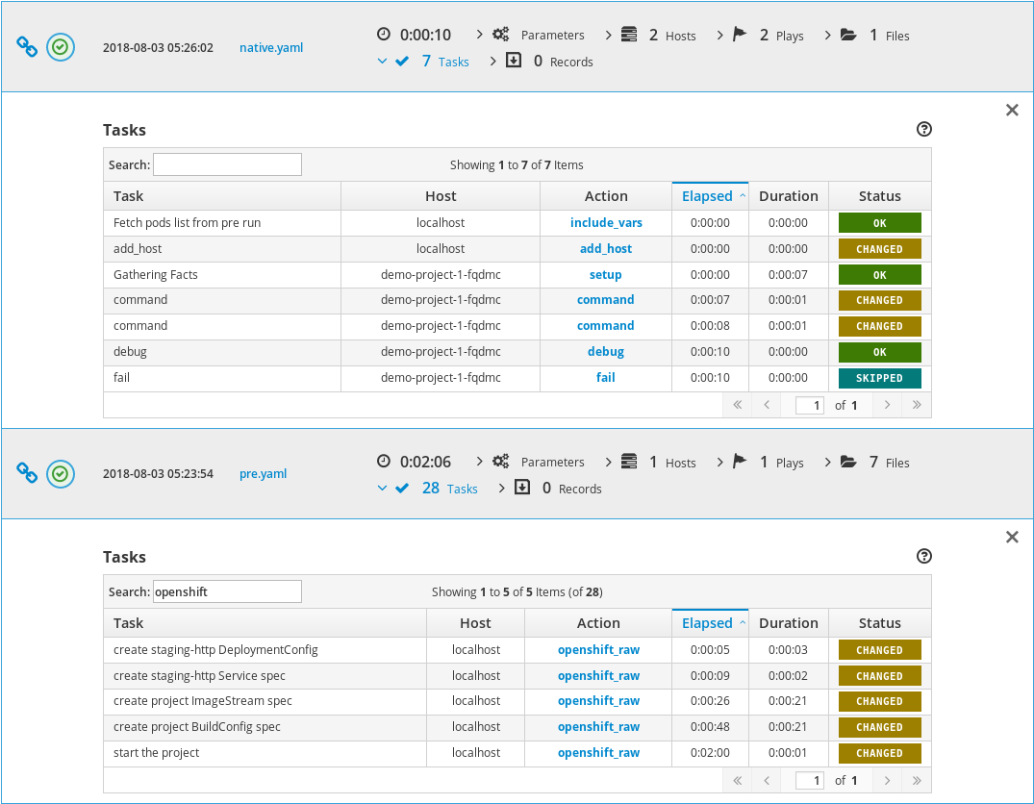Screen dimensions: 1034x804
Task: Go to next page in pre.yaml tasks table
Action: pyautogui.click(x=887, y=780)
